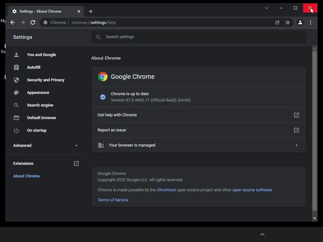The width and height of the screenshot is (323, 242).
Task: Click the page scrollbar thumb
Action: coord(314,131)
